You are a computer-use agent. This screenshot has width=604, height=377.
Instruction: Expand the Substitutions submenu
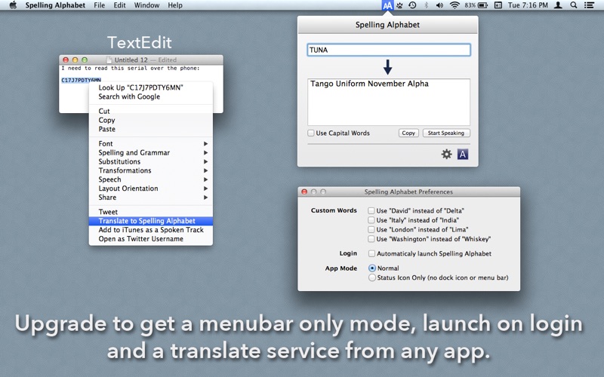(150, 161)
